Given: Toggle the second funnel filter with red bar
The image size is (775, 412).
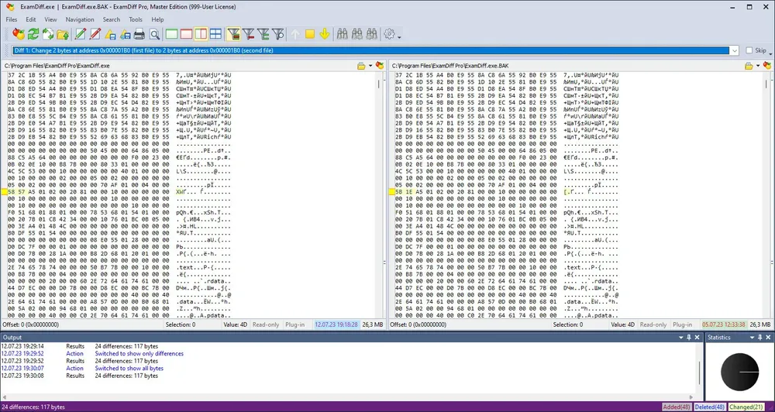Looking at the screenshot, I should [x=249, y=33].
